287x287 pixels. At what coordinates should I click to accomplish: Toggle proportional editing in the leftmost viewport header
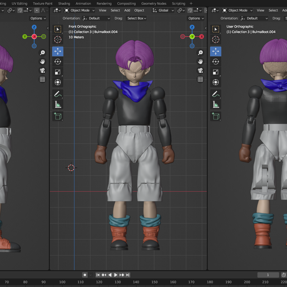37,11
